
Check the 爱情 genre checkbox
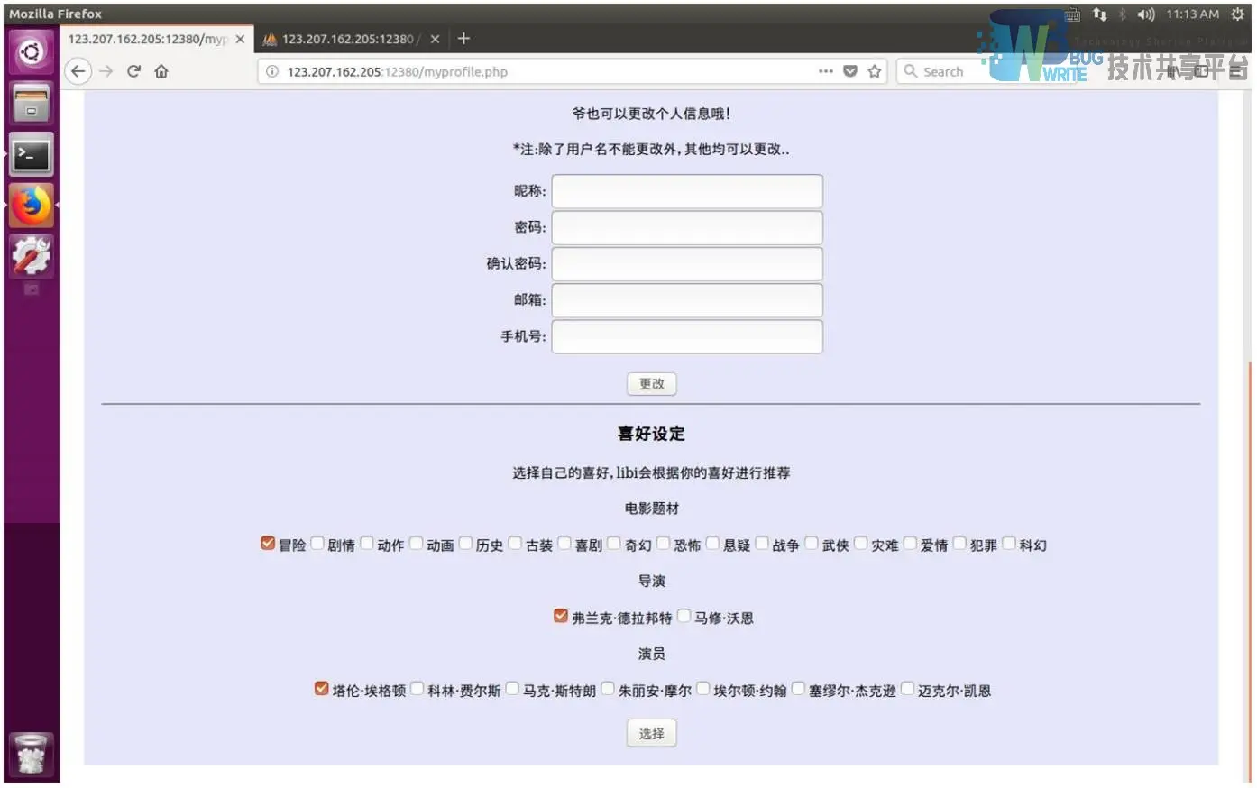coord(911,543)
